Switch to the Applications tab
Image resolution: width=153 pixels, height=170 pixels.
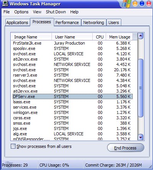click(17, 22)
